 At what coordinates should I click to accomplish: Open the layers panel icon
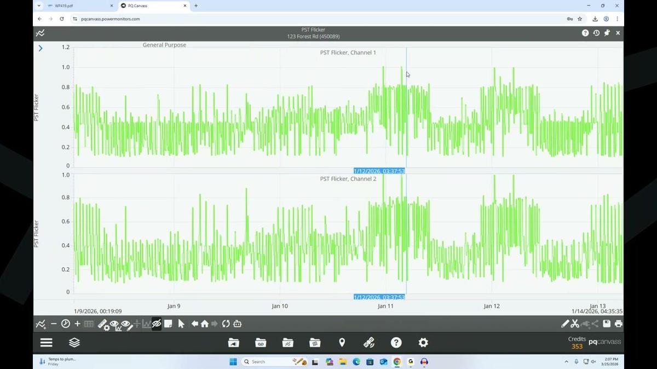tap(74, 342)
